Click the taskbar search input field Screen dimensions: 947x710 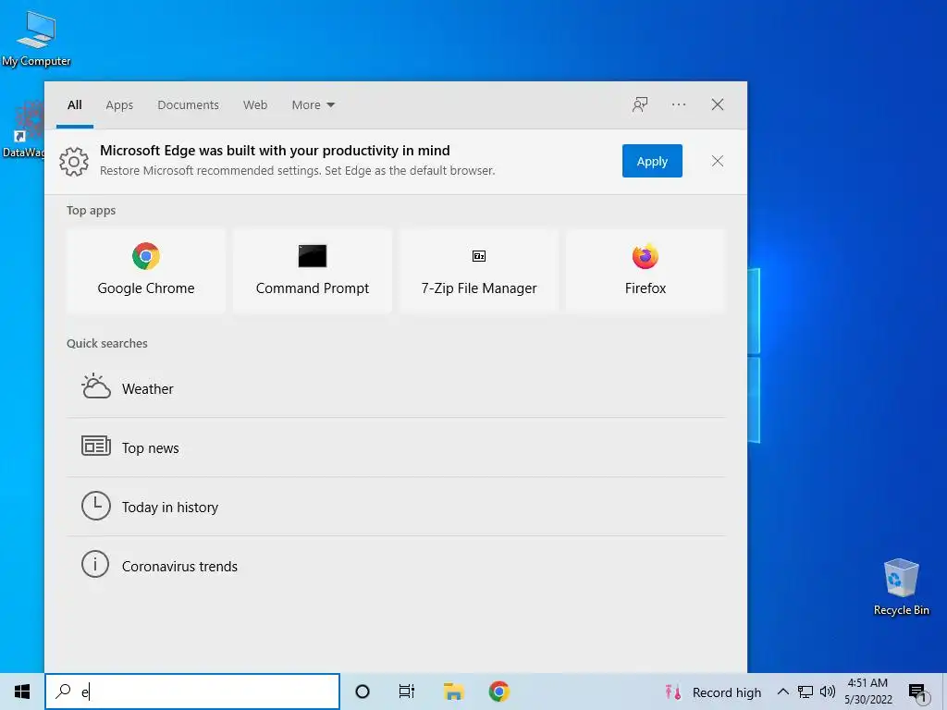(192, 692)
